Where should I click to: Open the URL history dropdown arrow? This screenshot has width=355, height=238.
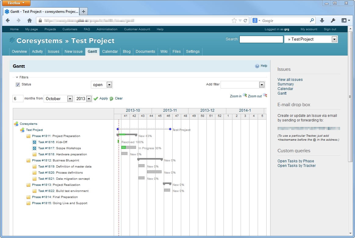pyautogui.click(x=240, y=21)
